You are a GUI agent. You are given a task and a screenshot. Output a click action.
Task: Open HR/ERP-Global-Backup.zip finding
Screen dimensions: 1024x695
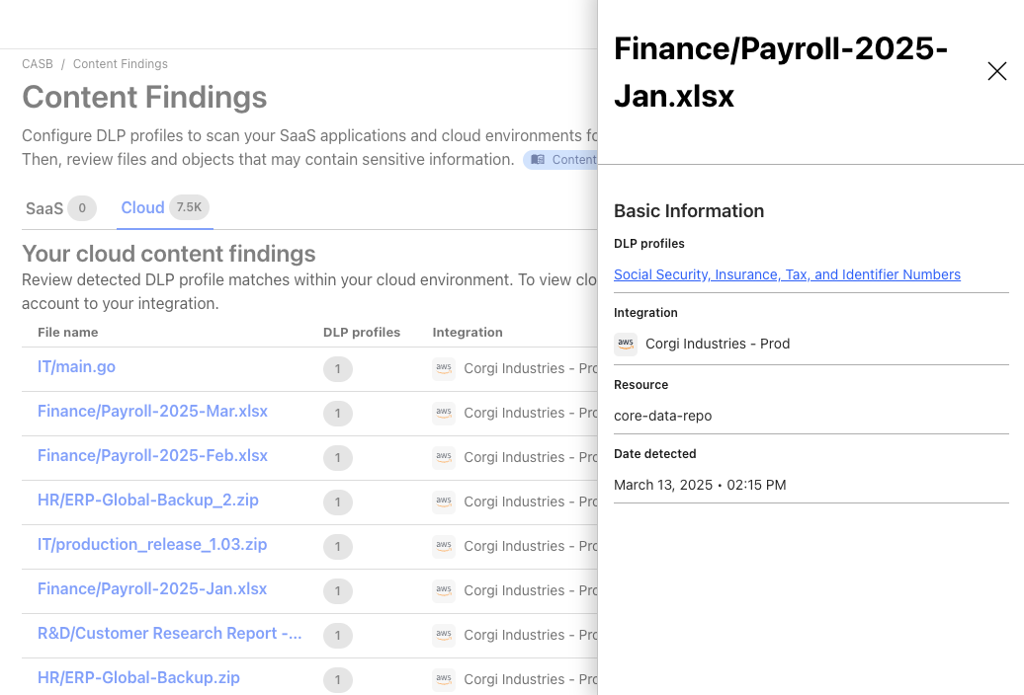[138, 677]
